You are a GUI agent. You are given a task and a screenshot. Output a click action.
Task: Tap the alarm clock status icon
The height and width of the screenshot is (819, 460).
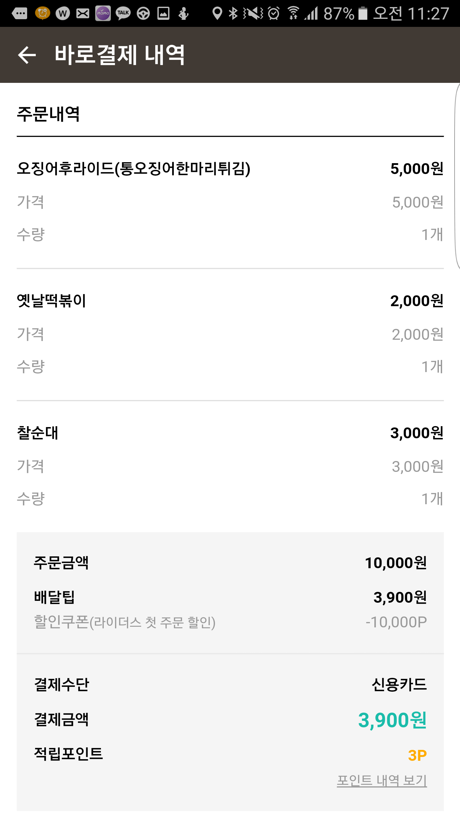pyautogui.click(x=273, y=13)
